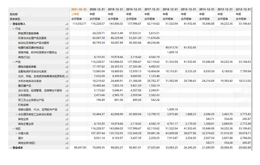Open chart icon beside 其他主营业务
260x165 pixels.
(x=67, y=124)
